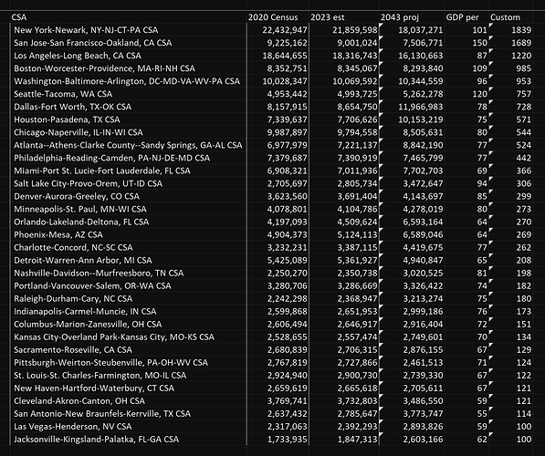The width and height of the screenshot is (545, 456).
Task: Click the Miami-Port St. Lucie CSA name cell
Action: (128, 171)
